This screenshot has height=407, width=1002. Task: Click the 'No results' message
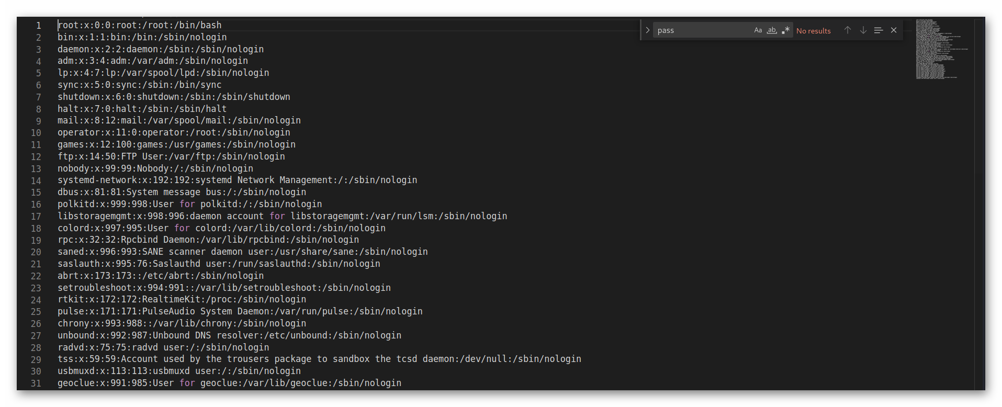point(813,31)
